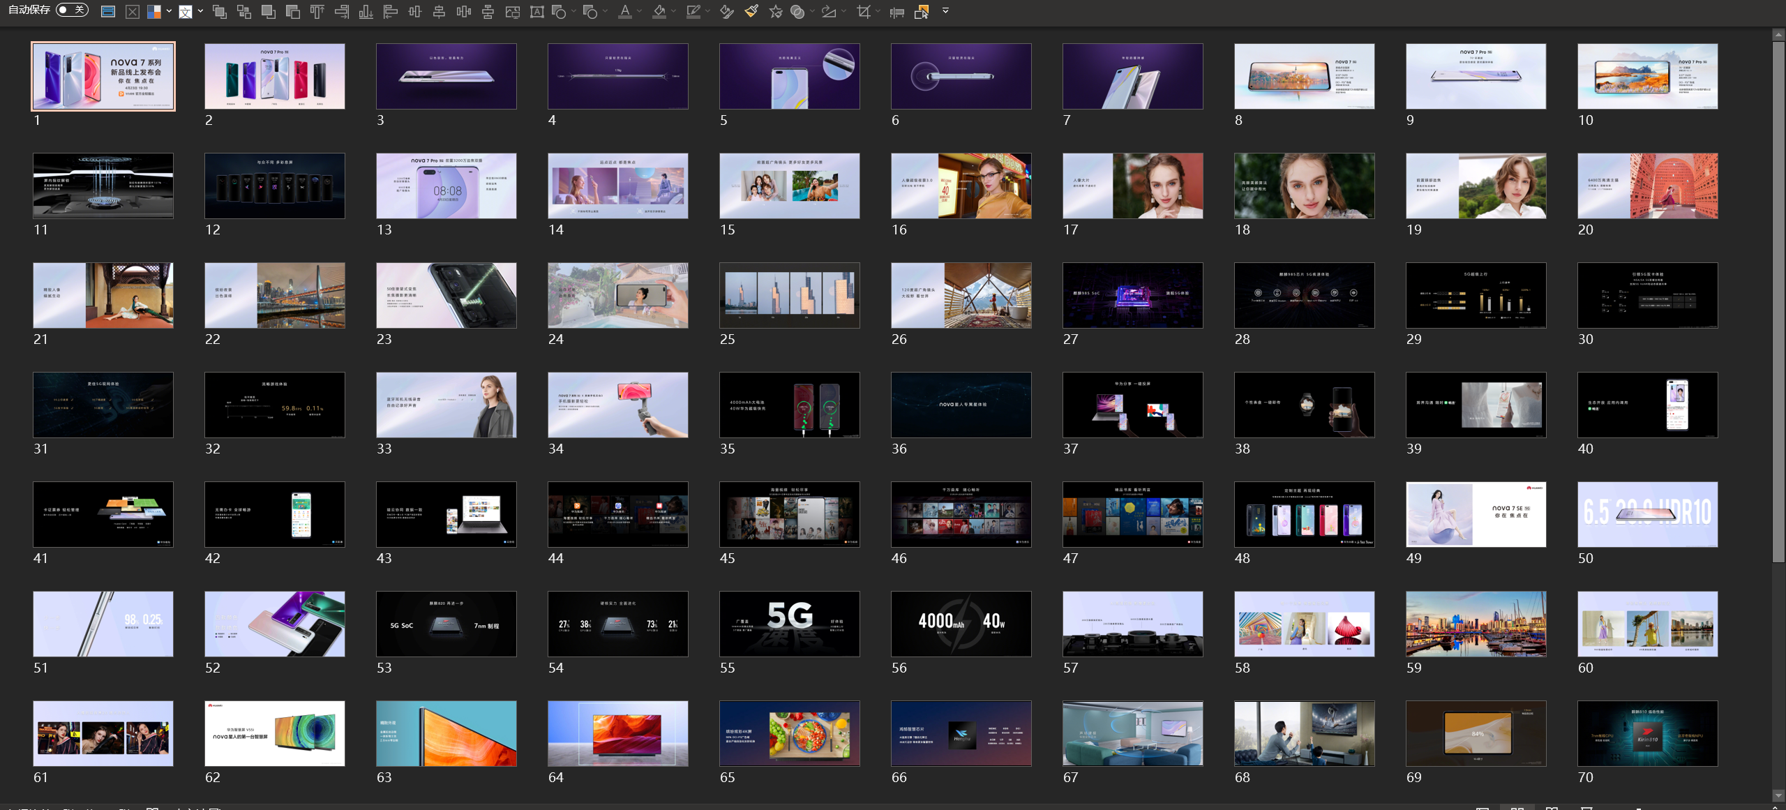This screenshot has height=810, width=1786.
Task: Open the shape fill dropdown arrow
Action: coord(674,11)
